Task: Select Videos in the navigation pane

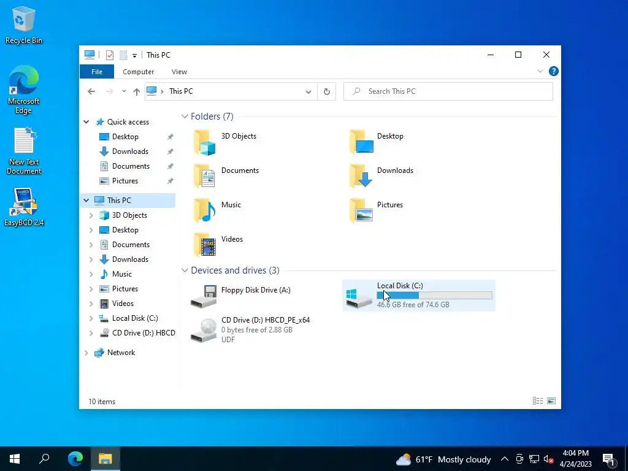Action: (x=123, y=304)
